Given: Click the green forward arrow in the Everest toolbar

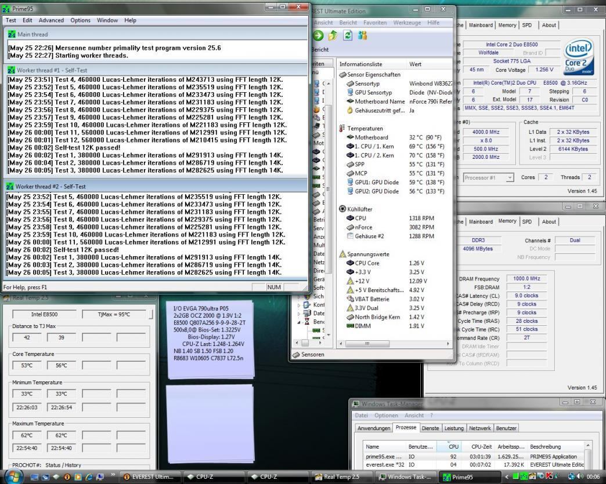Looking at the screenshot, I should (x=318, y=36).
